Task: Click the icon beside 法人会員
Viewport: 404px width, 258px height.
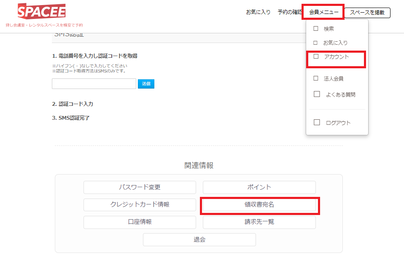Action: 315,78
